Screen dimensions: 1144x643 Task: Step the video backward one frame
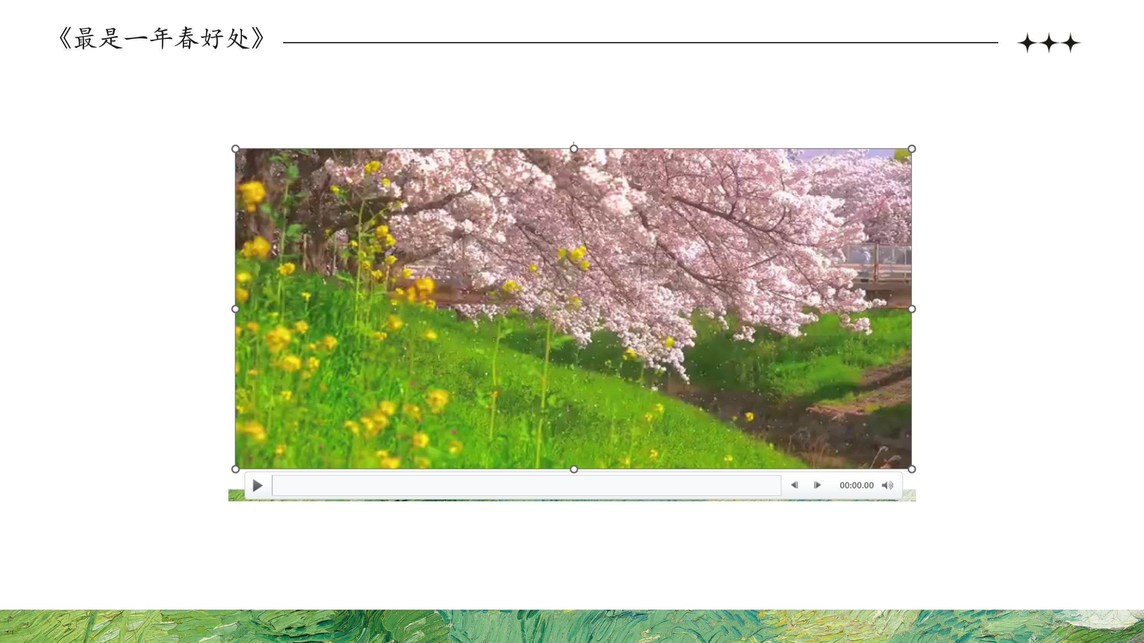coord(794,485)
